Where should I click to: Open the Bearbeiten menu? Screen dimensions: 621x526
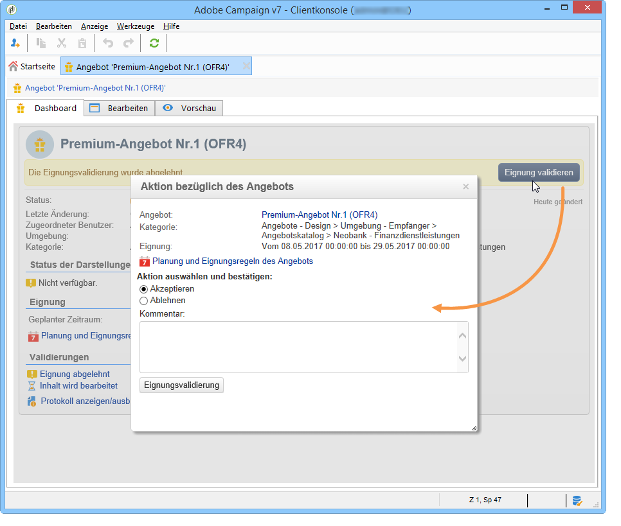pos(54,26)
